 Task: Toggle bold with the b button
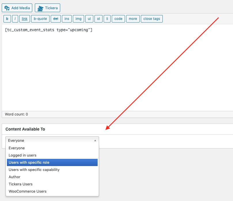click(x=7, y=19)
